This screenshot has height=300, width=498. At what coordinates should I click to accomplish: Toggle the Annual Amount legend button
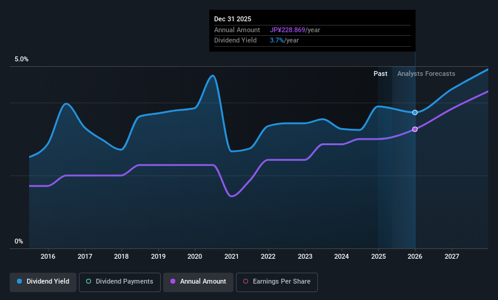coord(198,282)
